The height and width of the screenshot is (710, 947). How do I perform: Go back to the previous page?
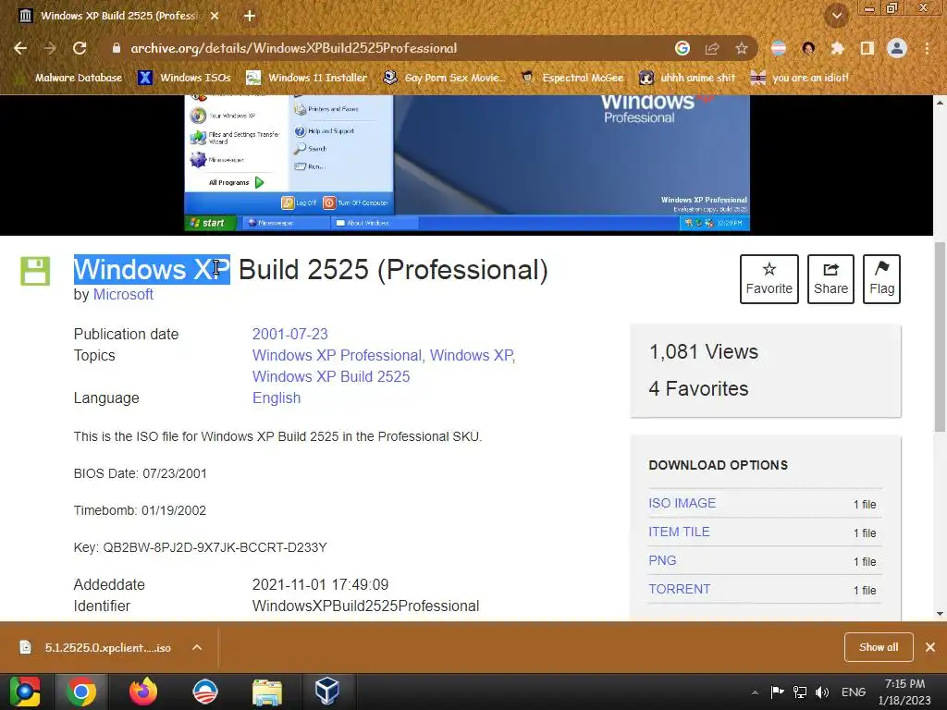pos(20,48)
